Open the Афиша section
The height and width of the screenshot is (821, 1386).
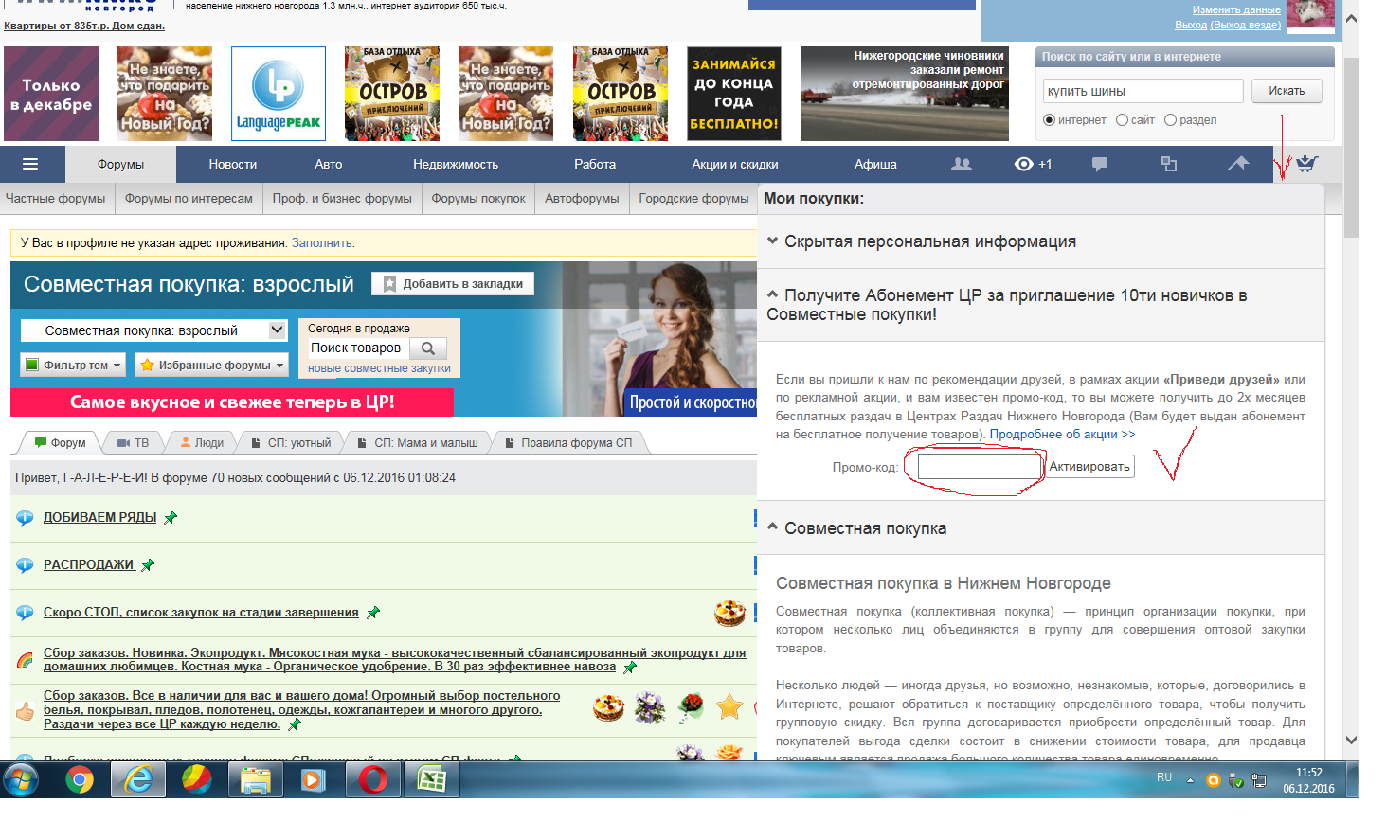875,165
